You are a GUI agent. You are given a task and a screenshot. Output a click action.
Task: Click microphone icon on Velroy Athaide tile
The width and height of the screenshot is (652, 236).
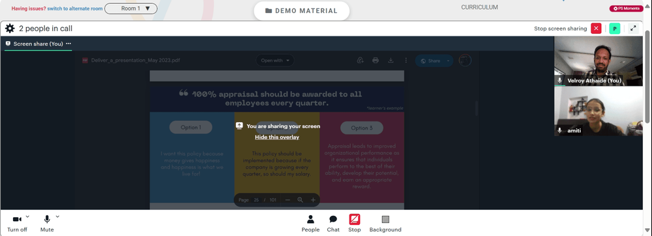560,81
